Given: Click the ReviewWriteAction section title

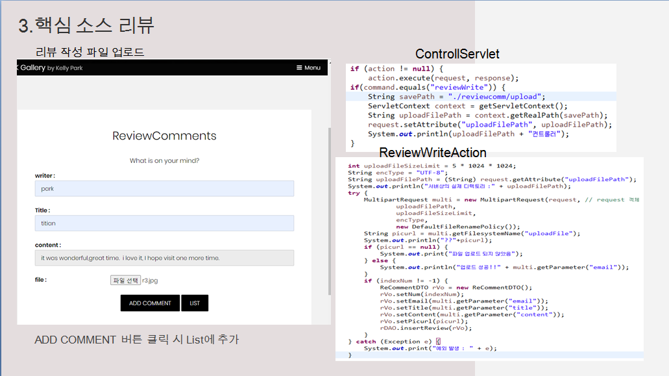Looking at the screenshot, I should (433, 153).
